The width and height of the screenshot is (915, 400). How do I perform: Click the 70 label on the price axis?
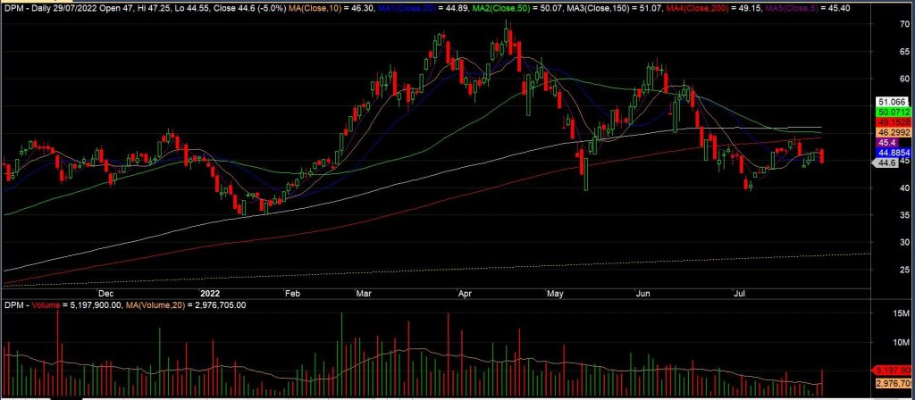point(904,24)
